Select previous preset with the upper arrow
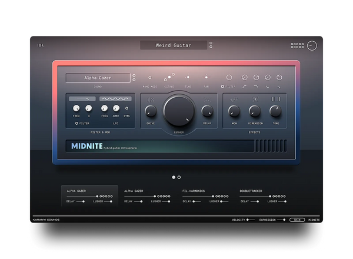This screenshot has height=259, width=353. (x=211, y=43)
